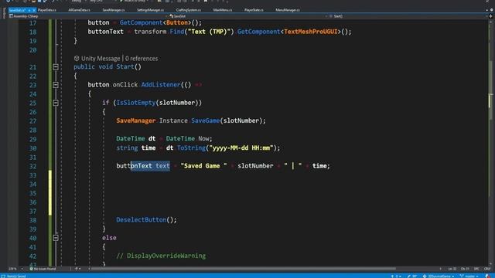Click the AddListener call on line 23
Viewport: 495px width, 278px height.
pyautogui.click(x=161, y=85)
